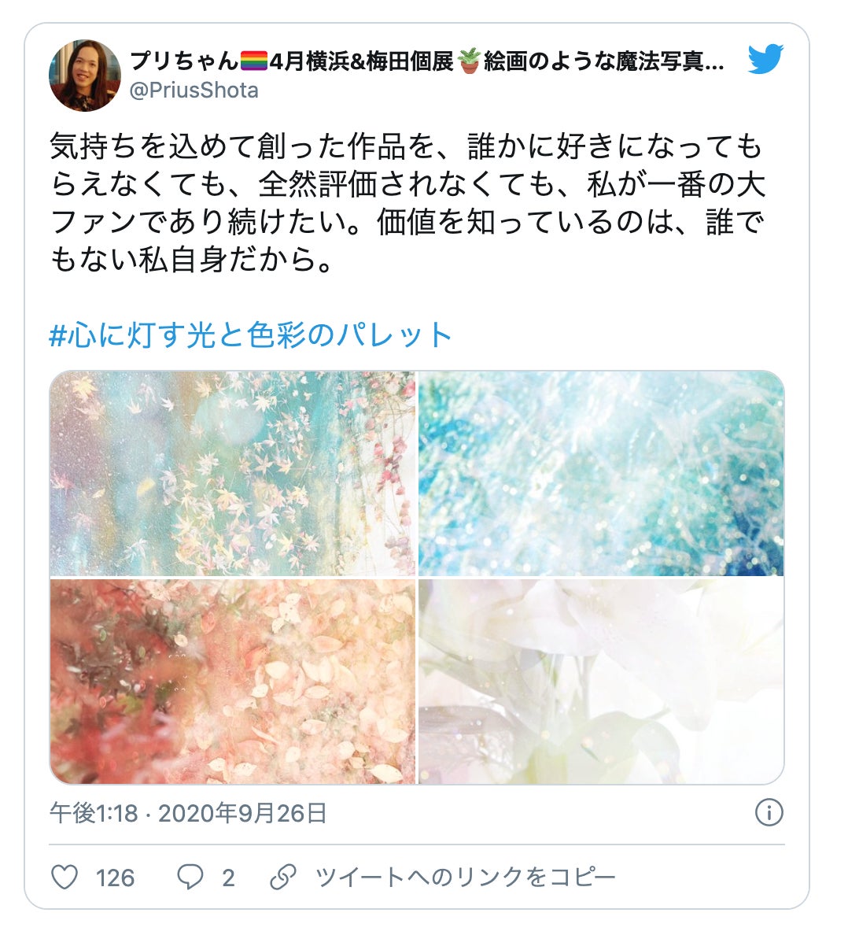Screen dimensions: 848x935
Task: Click the potted plant emoji in display name
Action: point(469,61)
